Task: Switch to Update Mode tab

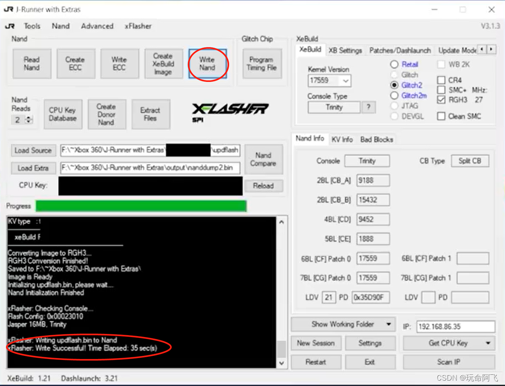Action: coord(457,50)
